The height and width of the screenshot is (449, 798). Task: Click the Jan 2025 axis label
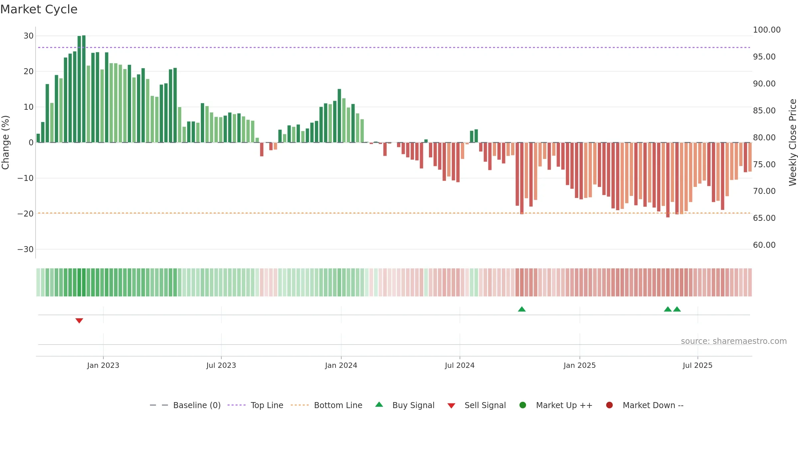coord(580,366)
